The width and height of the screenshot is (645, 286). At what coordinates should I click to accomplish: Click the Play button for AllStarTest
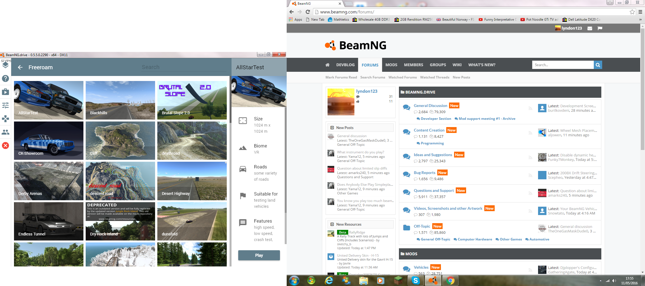coord(259,255)
